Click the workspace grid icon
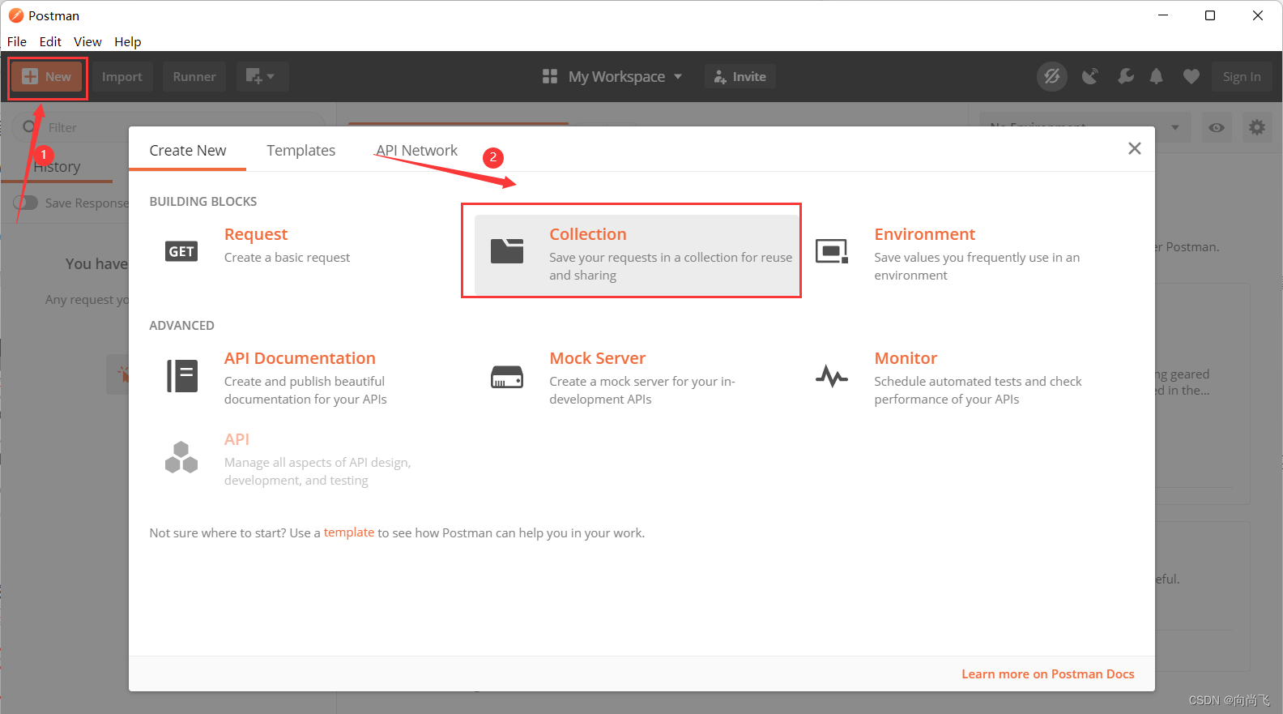Viewport: 1283px width, 714px height. pyautogui.click(x=550, y=77)
